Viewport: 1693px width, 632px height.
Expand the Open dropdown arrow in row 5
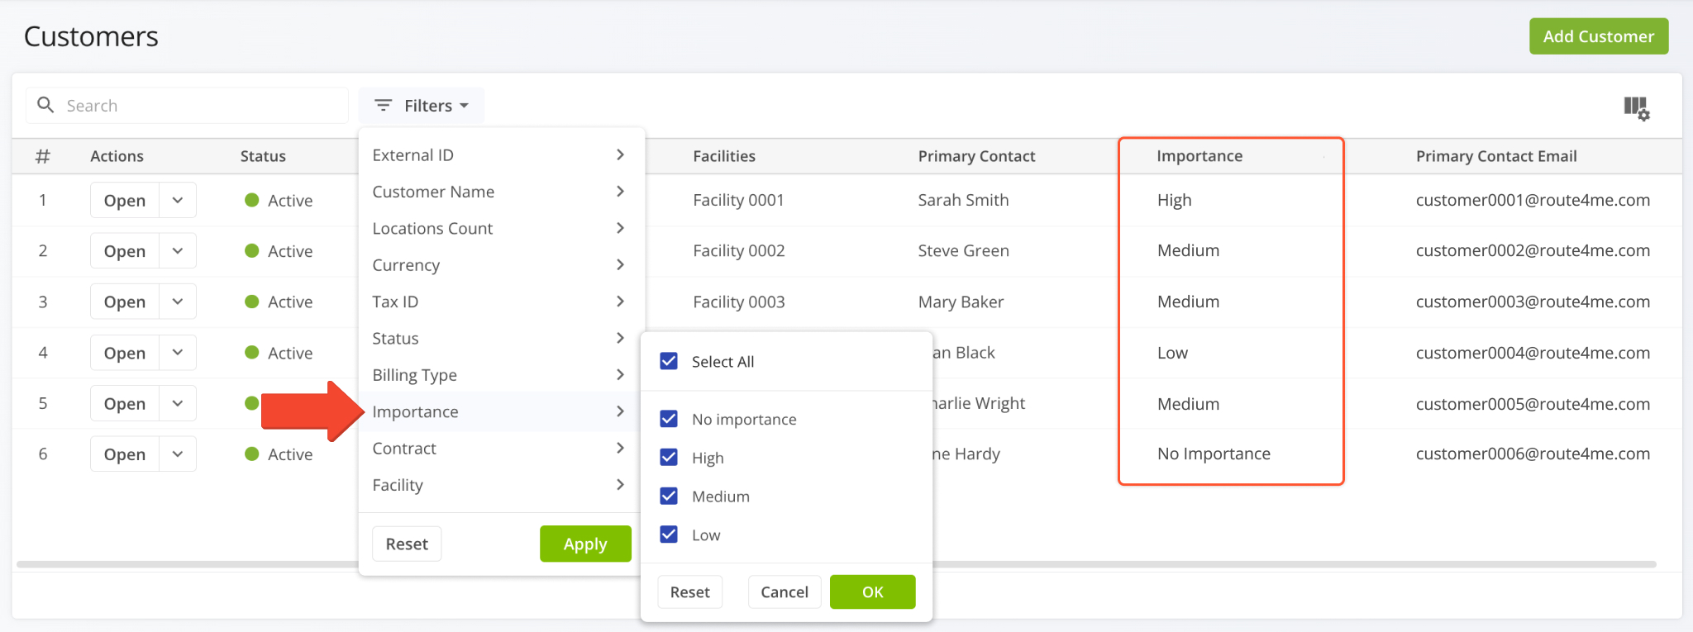point(178,403)
